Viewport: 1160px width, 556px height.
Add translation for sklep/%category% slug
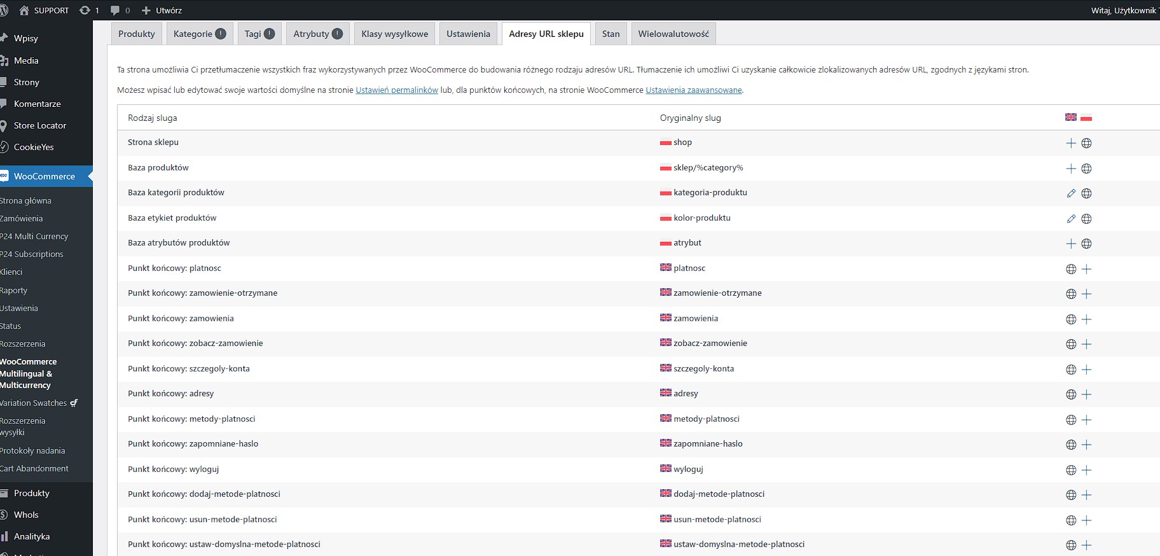click(1071, 169)
